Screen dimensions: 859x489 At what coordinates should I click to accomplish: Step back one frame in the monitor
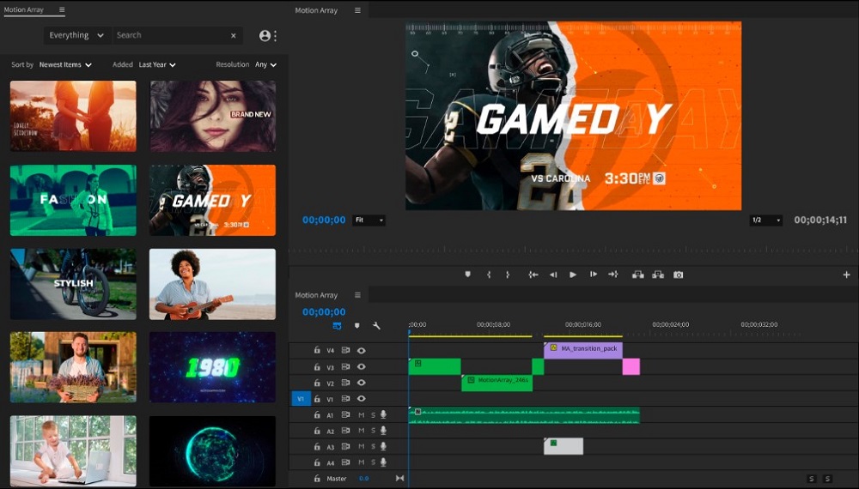pos(553,275)
